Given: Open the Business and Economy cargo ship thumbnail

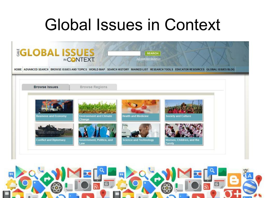Looking at the screenshot, I should click(54, 106).
